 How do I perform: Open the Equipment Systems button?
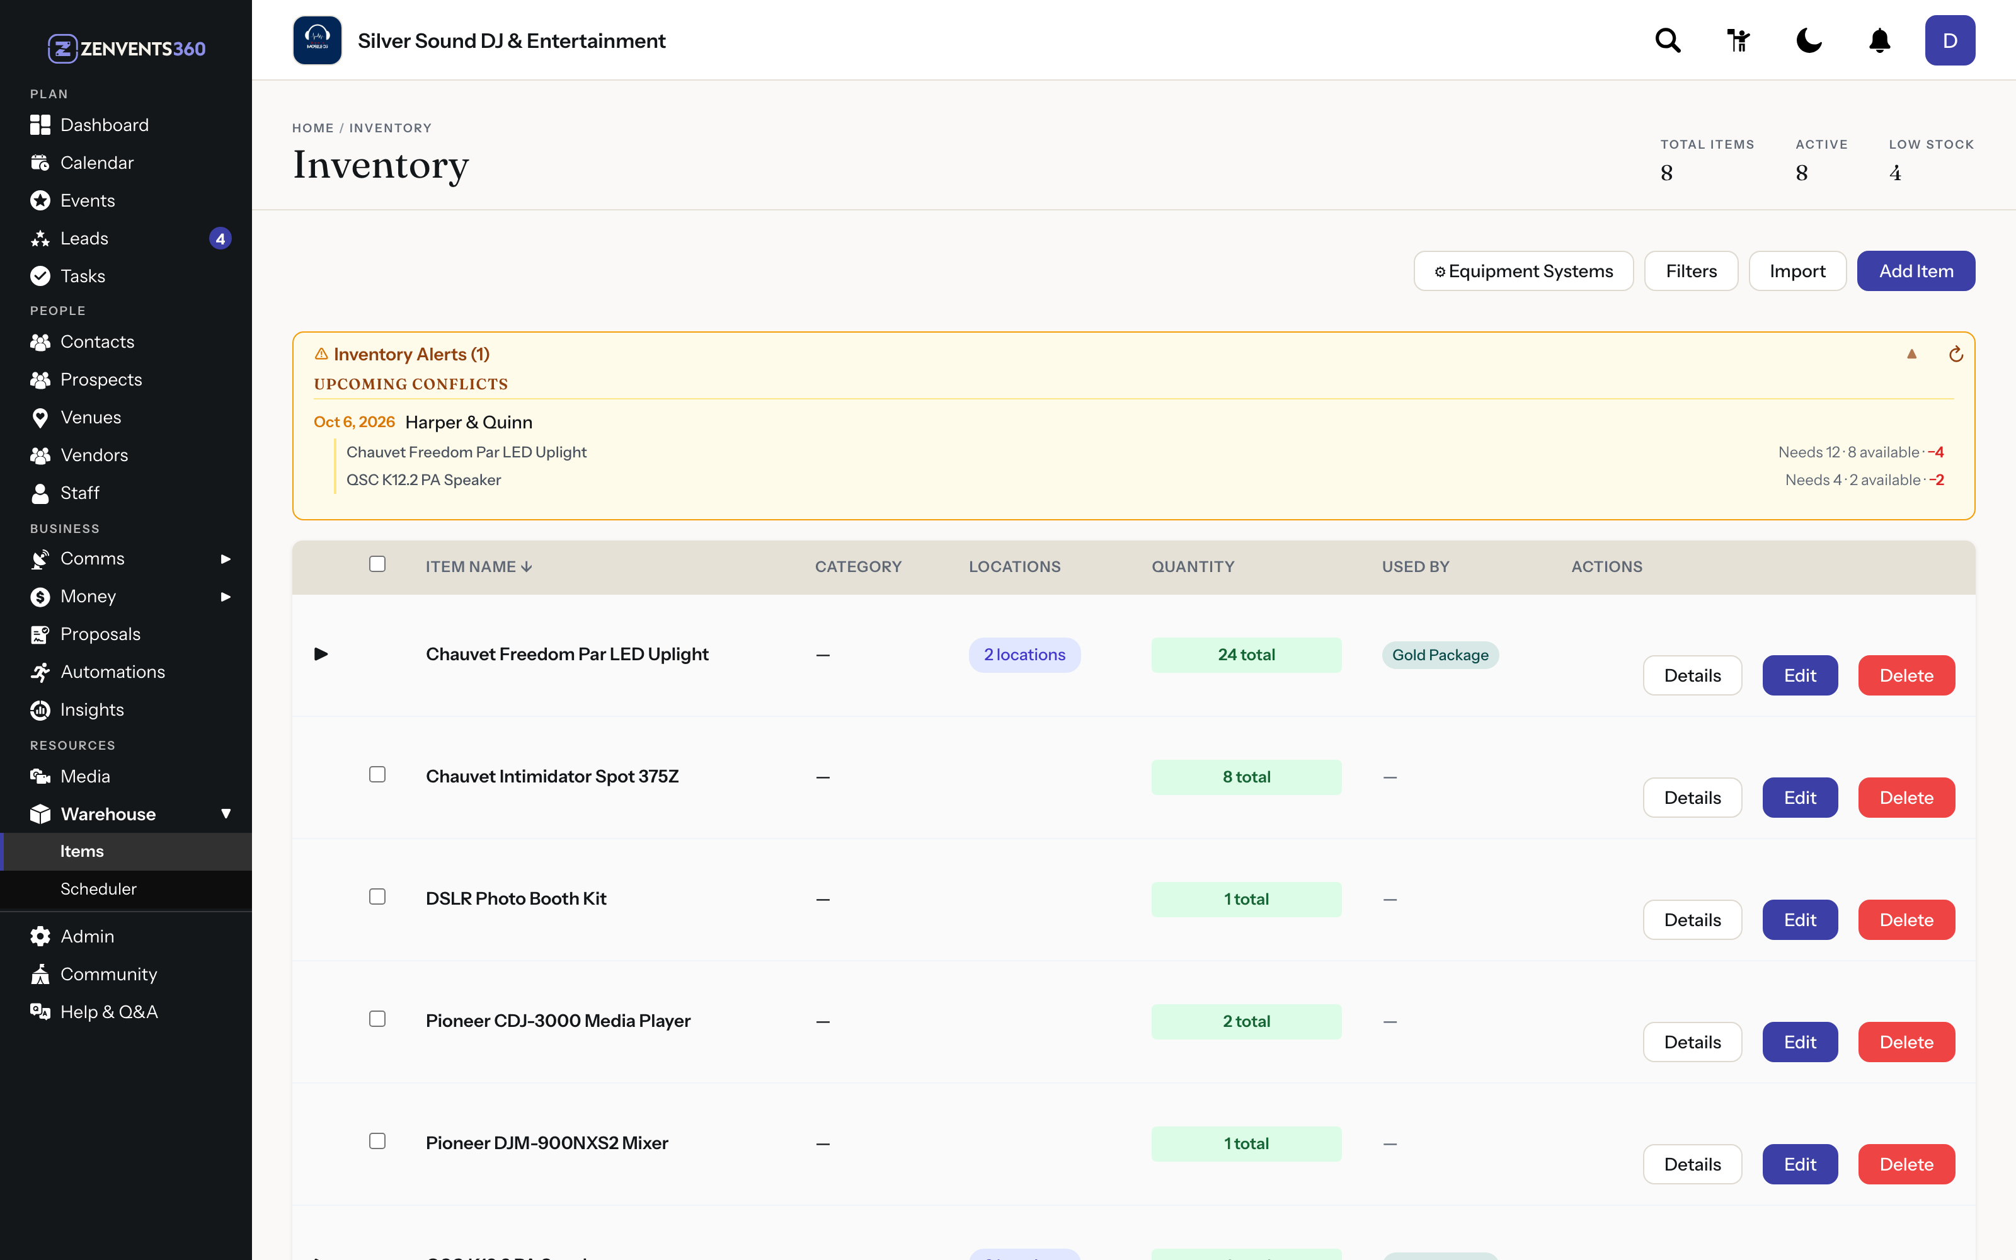click(1523, 271)
